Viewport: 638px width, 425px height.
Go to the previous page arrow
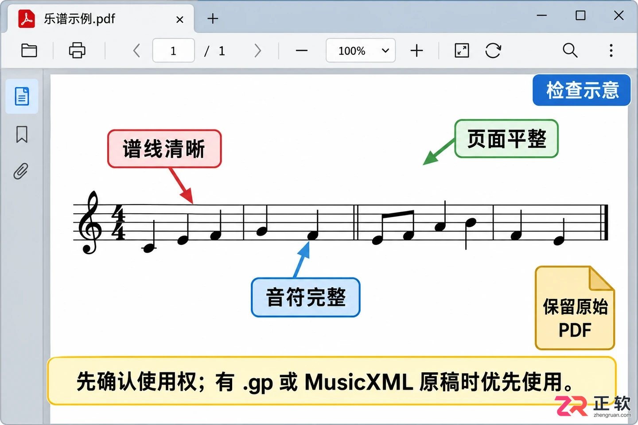coord(136,50)
